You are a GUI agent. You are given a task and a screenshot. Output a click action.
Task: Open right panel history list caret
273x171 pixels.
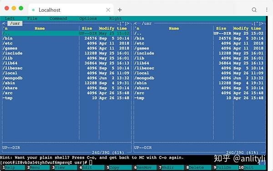tap(257, 23)
